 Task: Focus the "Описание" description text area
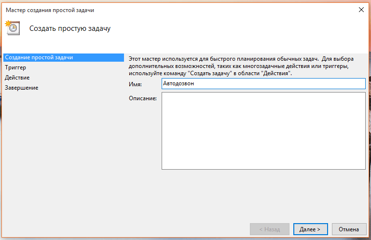pyautogui.click(x=263, y=131)
